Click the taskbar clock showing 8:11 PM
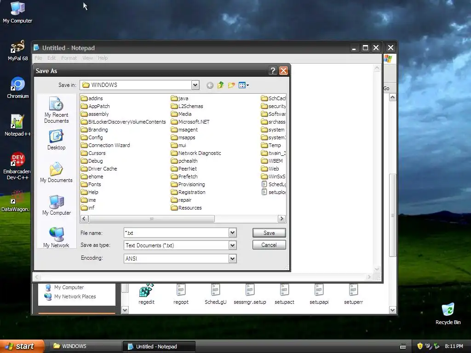Viewport: 471px width, 353px height. (x=454, y=346)
